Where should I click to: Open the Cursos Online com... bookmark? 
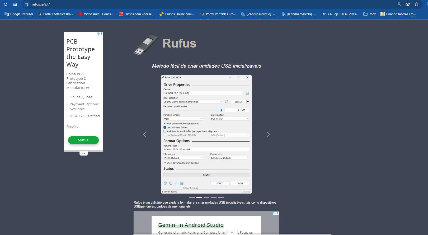point(177,14)
